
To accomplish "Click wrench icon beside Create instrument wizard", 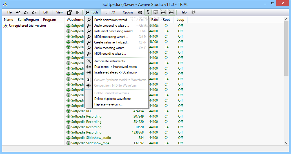I will pyautogui.click(x=89, y=42).
